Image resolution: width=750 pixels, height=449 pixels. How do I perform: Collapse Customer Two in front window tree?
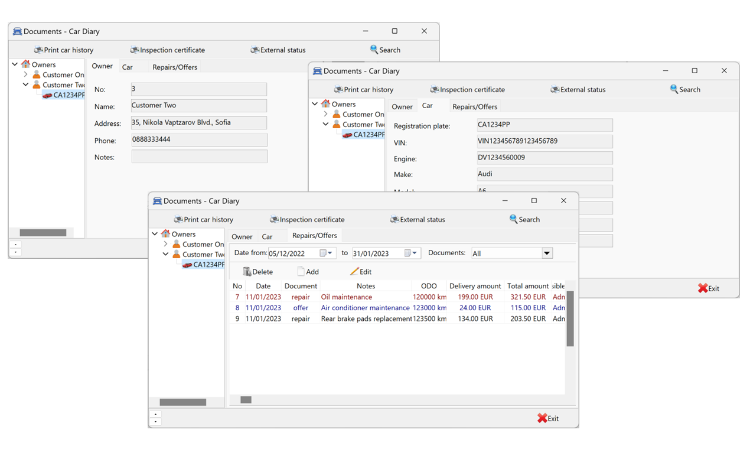(x=165, y=254)
